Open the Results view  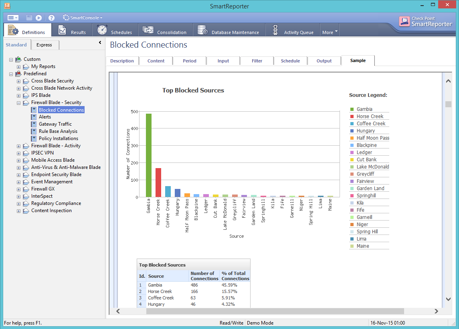pos(72,30)
